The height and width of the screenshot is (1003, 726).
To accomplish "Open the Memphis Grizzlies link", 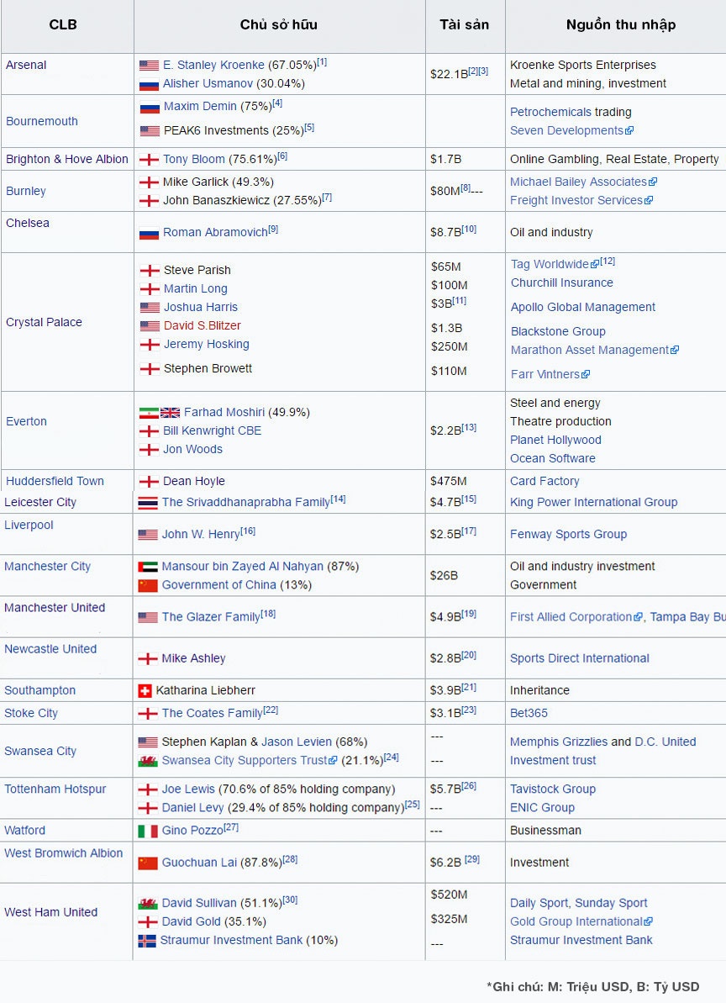I will point(558,742).
